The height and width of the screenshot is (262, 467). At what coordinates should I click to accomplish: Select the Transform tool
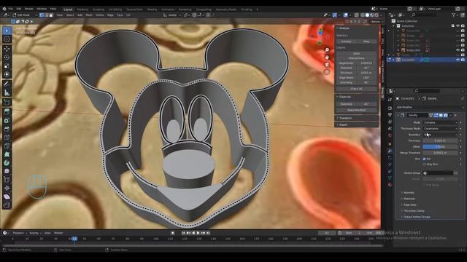[x=7, y=74]
